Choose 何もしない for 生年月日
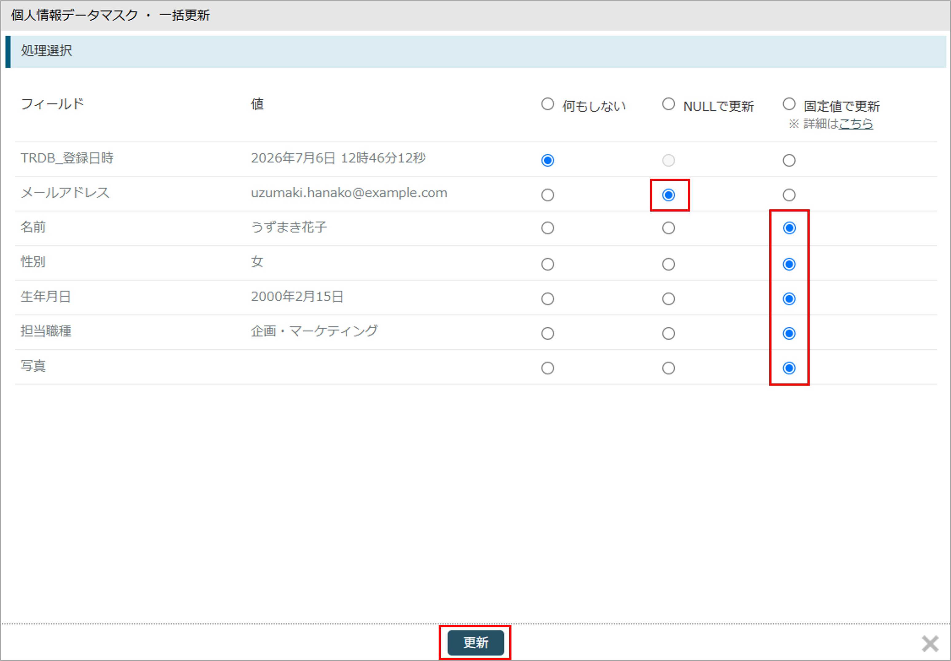951x661 pixels. pos(547,299)
